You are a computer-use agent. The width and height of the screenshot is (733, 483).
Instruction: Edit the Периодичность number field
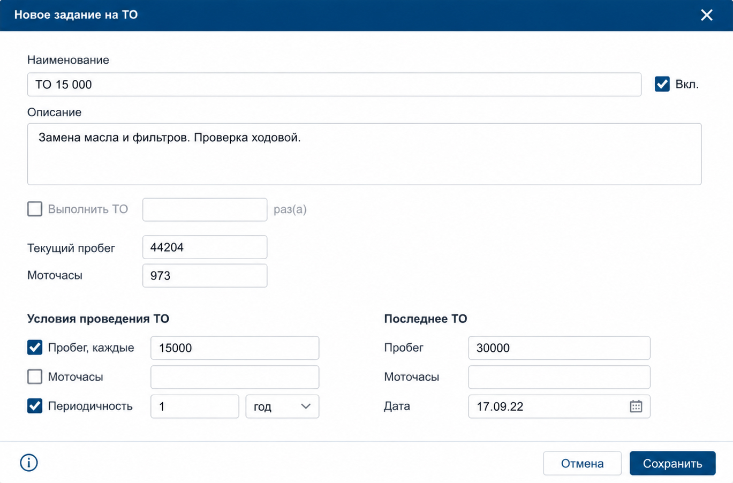point(195,406)
